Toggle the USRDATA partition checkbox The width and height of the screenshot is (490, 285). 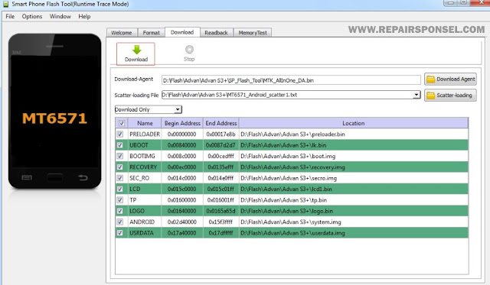[119, 233]
